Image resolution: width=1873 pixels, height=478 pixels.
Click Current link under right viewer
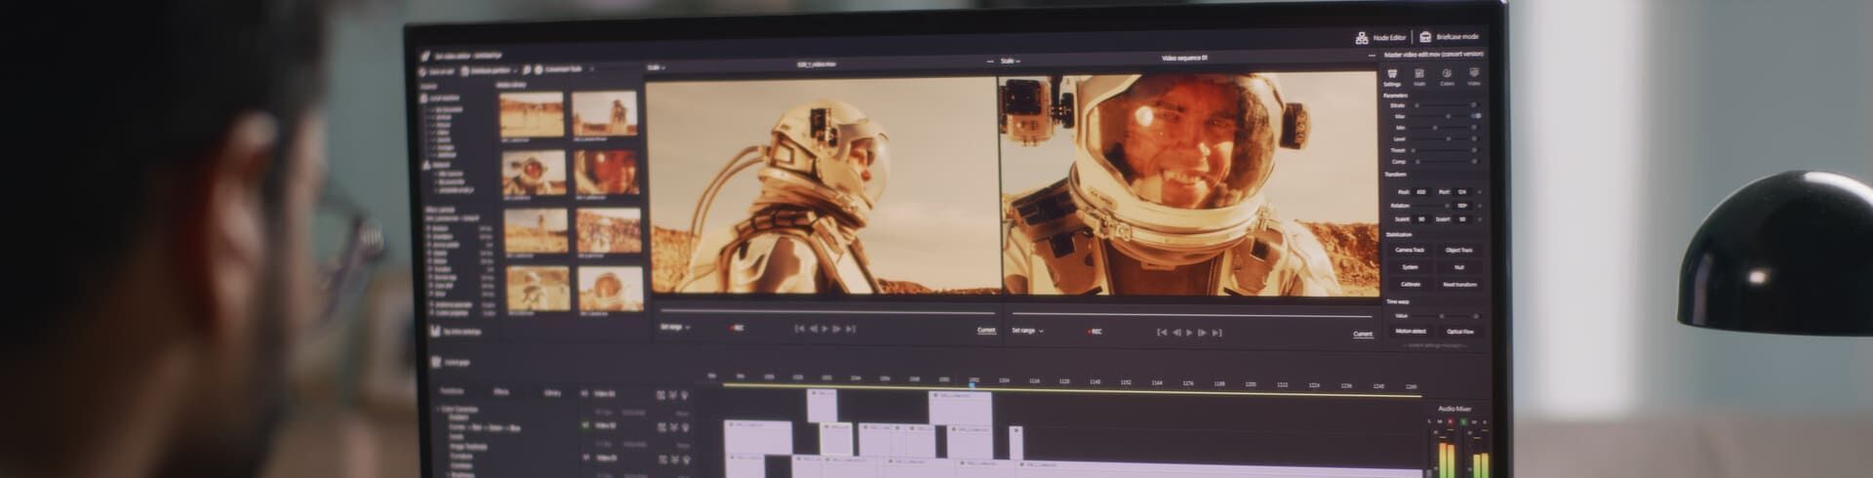1363,335
